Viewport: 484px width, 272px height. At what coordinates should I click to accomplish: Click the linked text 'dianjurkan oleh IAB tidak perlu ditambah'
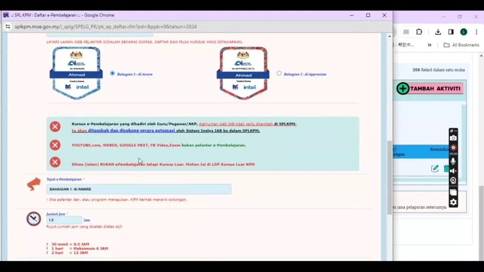[x=236, y=124]
